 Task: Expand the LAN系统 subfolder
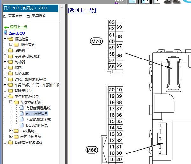click(11, 131)
